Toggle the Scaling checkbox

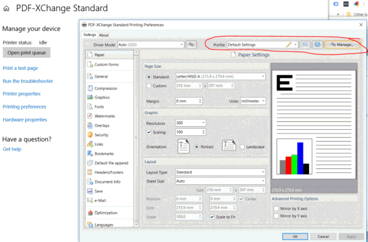149,132
